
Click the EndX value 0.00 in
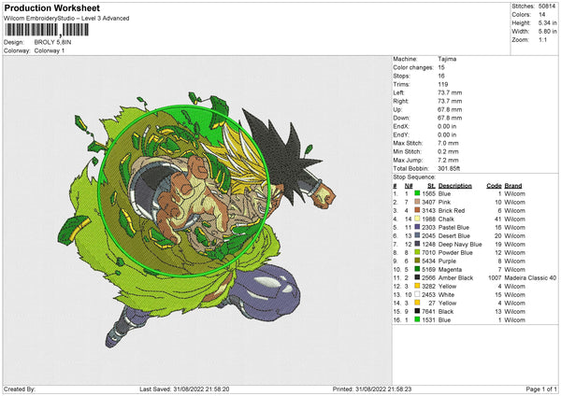[447, 126]
